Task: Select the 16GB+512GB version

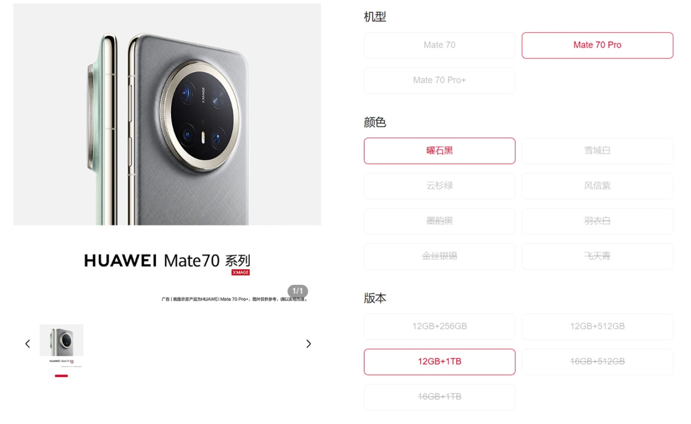Action: click(x=597, y=361)
